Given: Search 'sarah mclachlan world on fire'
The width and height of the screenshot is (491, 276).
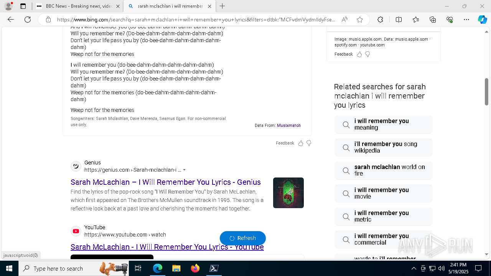Looking at the screenshot, I should (x=384, y=171).
